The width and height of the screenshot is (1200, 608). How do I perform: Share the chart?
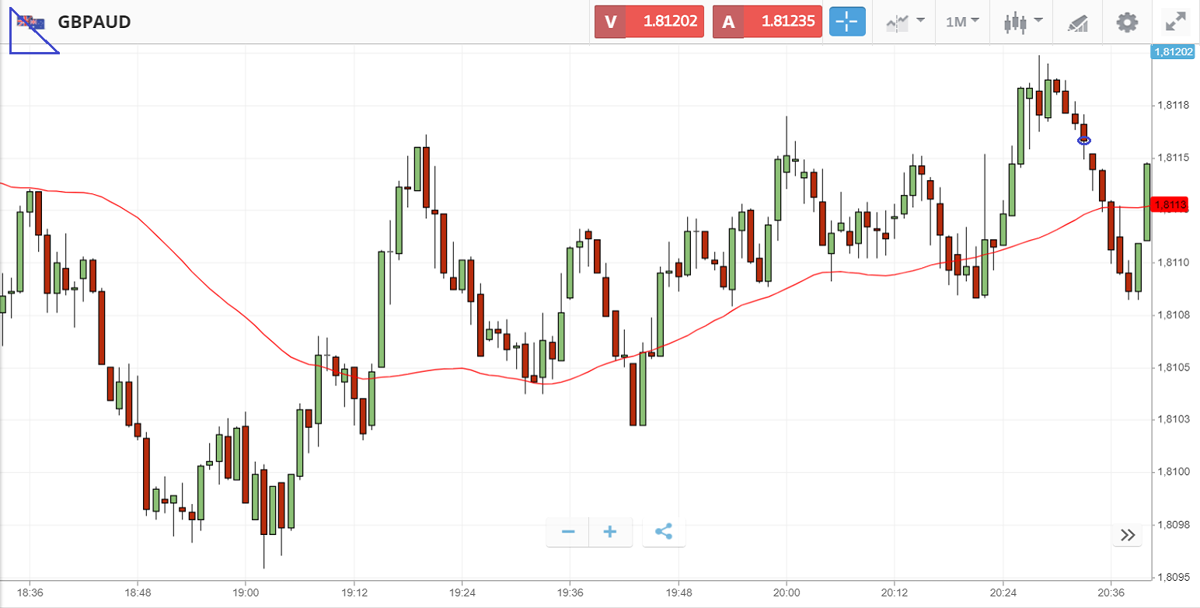[664, 532]
